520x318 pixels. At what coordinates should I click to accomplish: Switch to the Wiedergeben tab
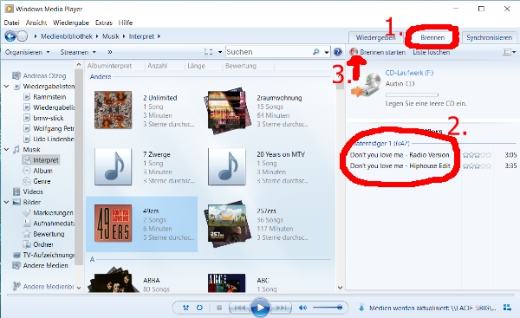coord(375,37)
